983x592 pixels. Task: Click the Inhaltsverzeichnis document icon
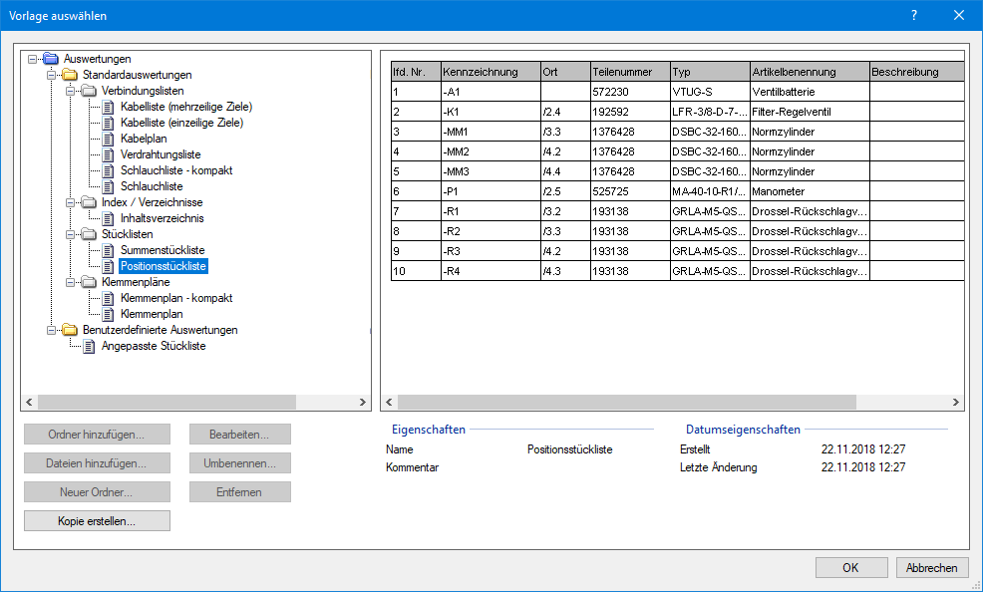pyautogui.click(x=109, y=218)
